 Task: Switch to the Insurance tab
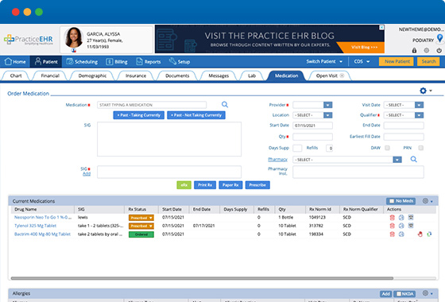[x=136, y=75]
